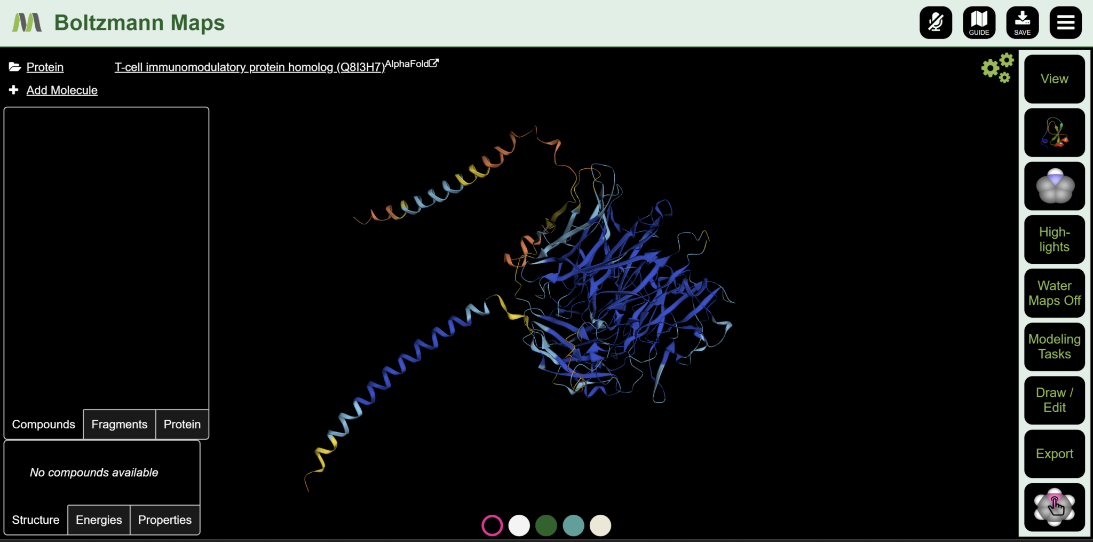Open the Guide documentation
The image size is (1093, 542).
pos(979,22)
